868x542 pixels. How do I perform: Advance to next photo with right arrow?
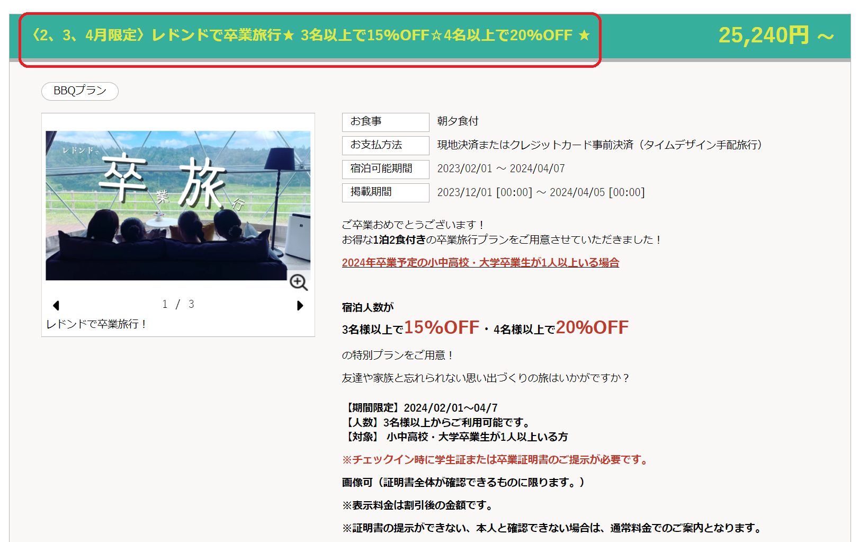300,305
